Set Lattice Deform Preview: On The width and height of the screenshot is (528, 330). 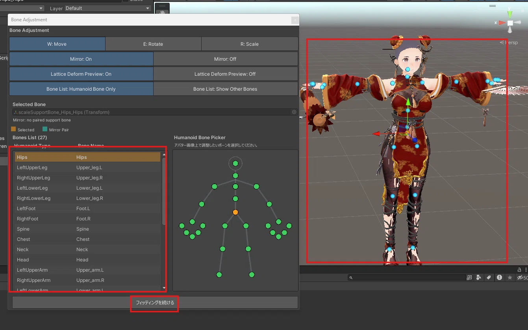click(x=81, y=74)
